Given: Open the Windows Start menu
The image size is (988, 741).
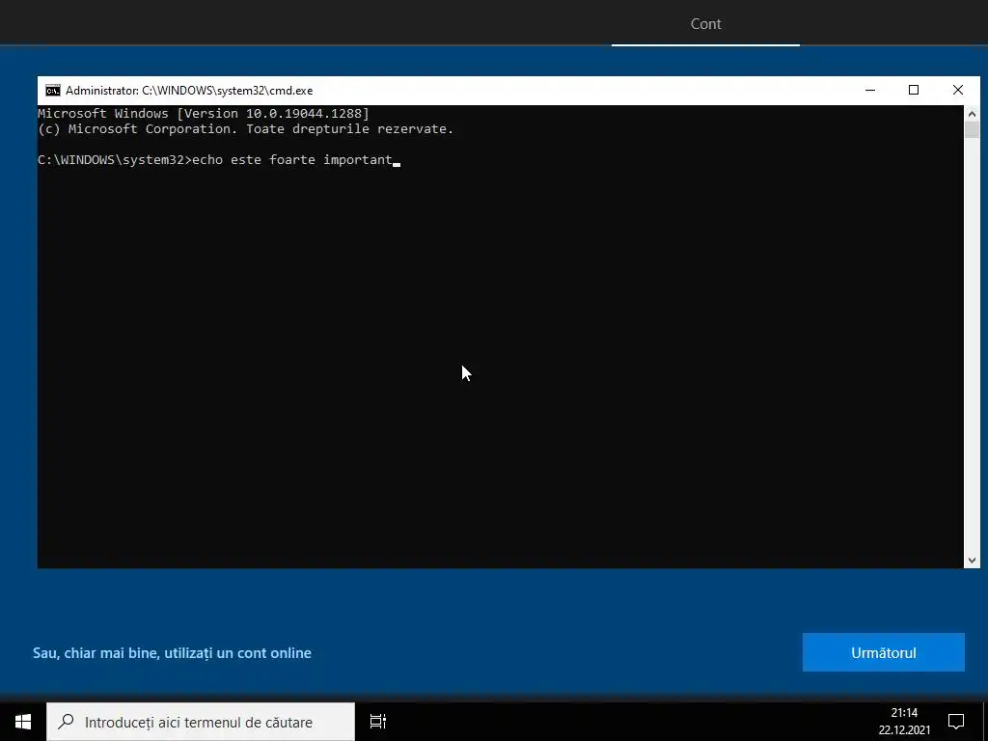Looking at the screenshot, I should tap(23, 722).
